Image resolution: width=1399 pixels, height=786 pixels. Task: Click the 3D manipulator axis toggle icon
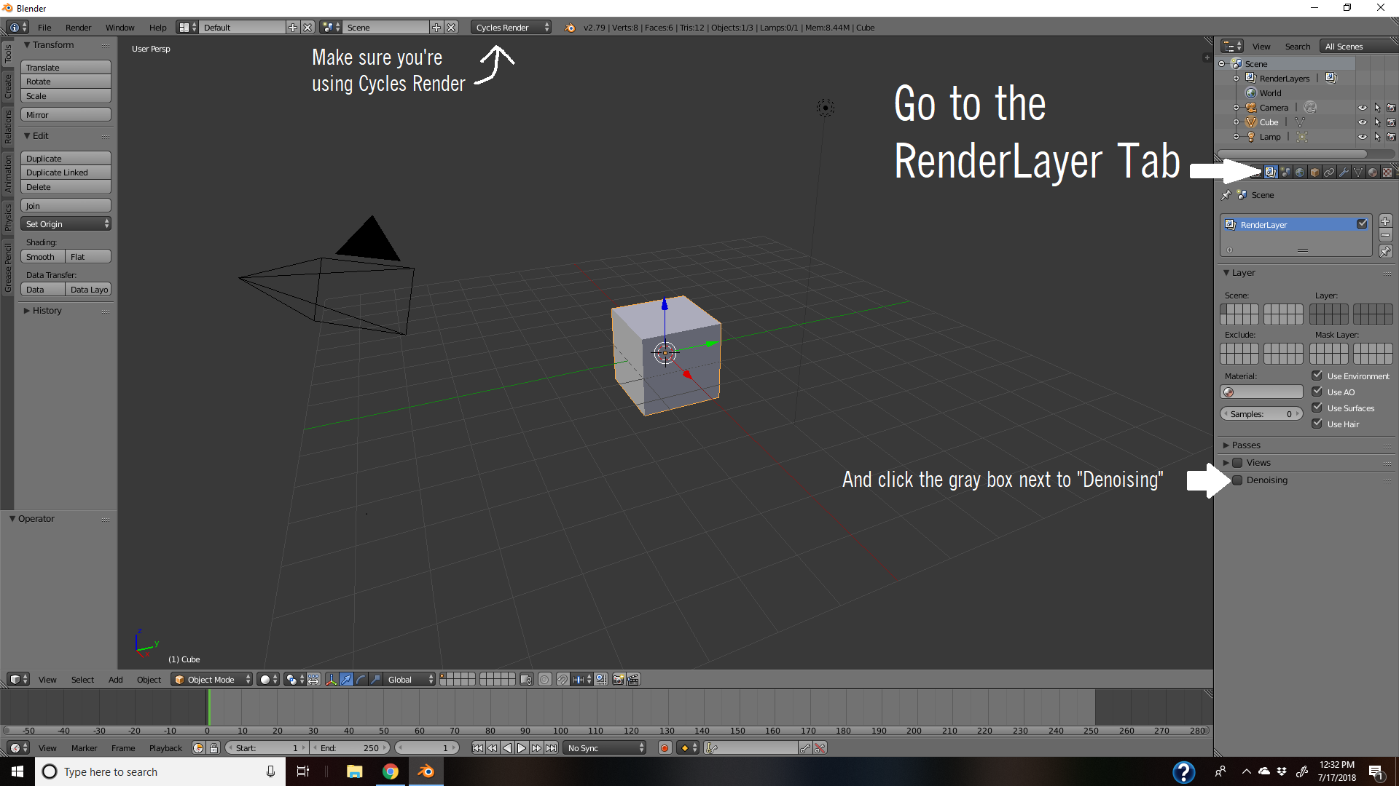[332, 679]
